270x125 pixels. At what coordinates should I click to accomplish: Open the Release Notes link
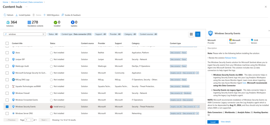pyautogui.click(x=231, y=58)
